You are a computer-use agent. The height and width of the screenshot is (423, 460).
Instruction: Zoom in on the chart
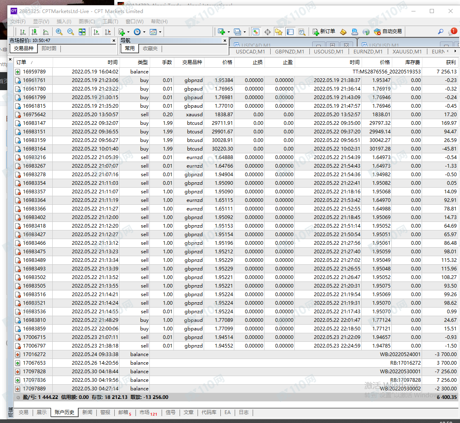[59, 31]
